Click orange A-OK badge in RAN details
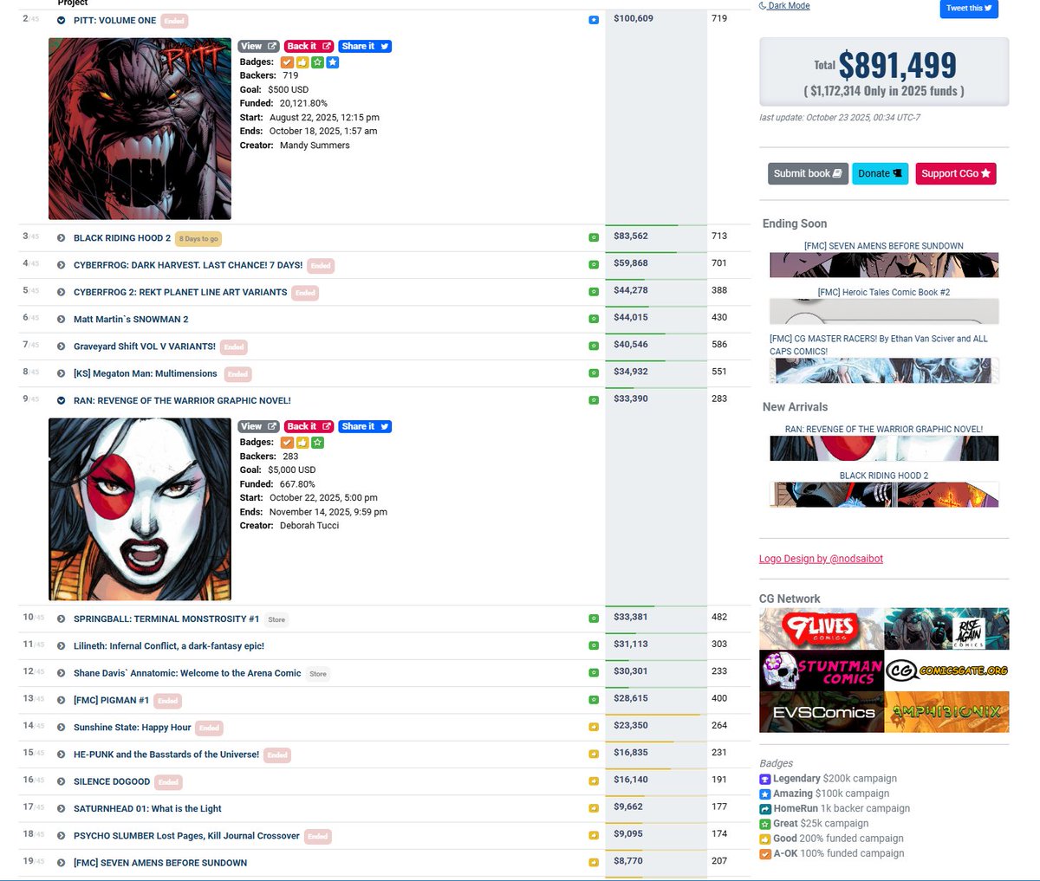This screenshot has height=881, width=1040. tap(287, 443)
